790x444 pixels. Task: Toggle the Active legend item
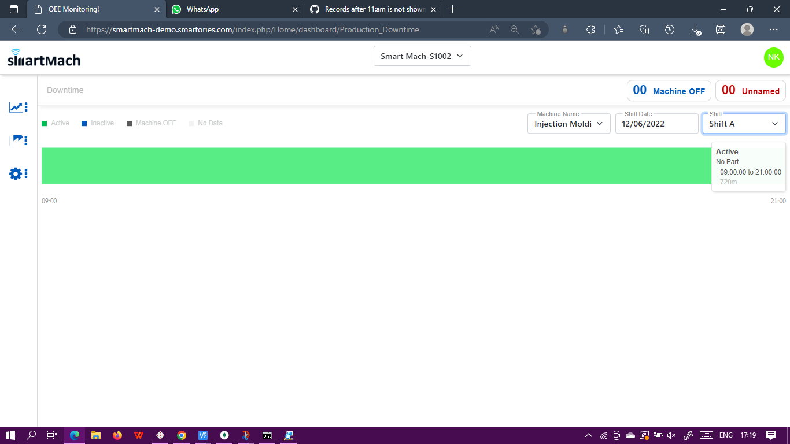55,123
